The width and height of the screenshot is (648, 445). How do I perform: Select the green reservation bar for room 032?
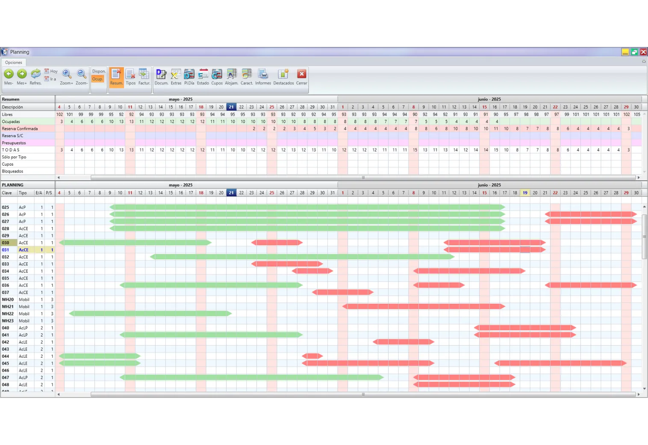[302, 257]
